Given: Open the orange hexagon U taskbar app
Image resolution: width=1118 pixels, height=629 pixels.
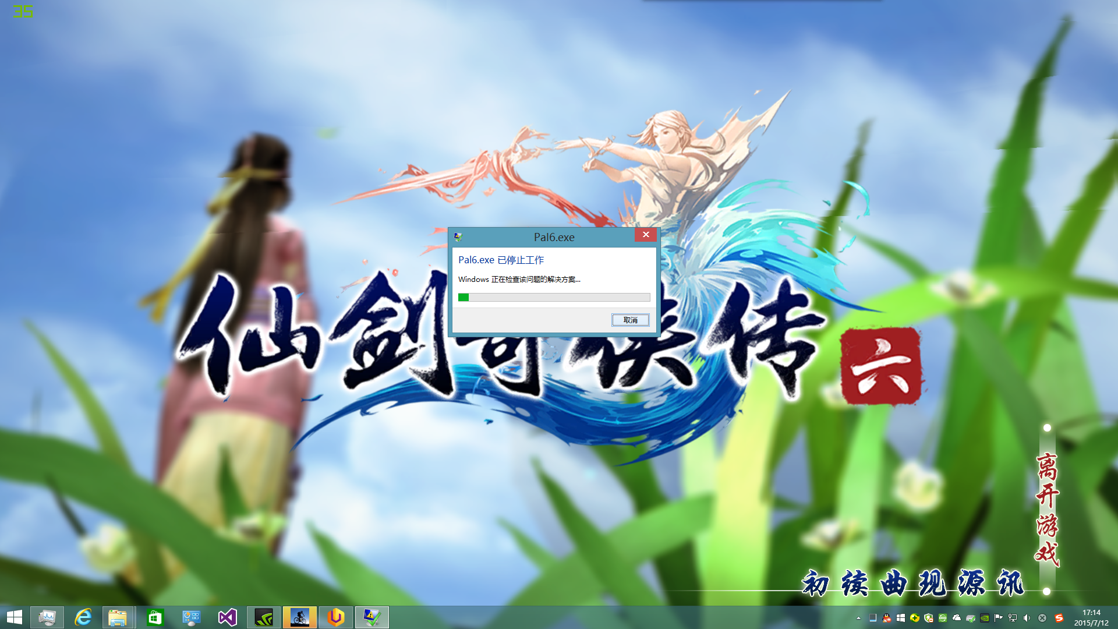Looking at the screenshot, I should point(336,617).
